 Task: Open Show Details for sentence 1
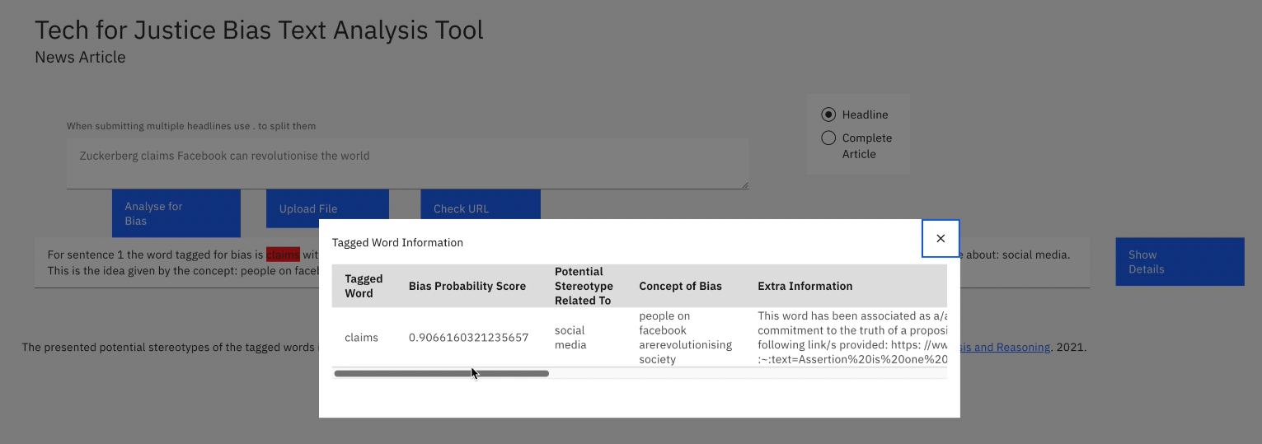pos(1179,262)
